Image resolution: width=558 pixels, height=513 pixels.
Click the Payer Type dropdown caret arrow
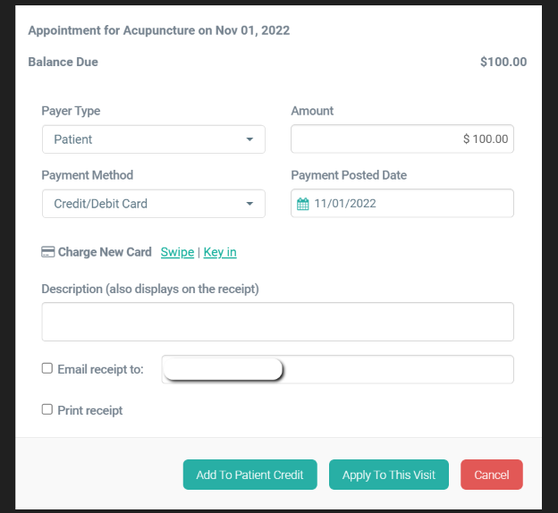[249, 139]
